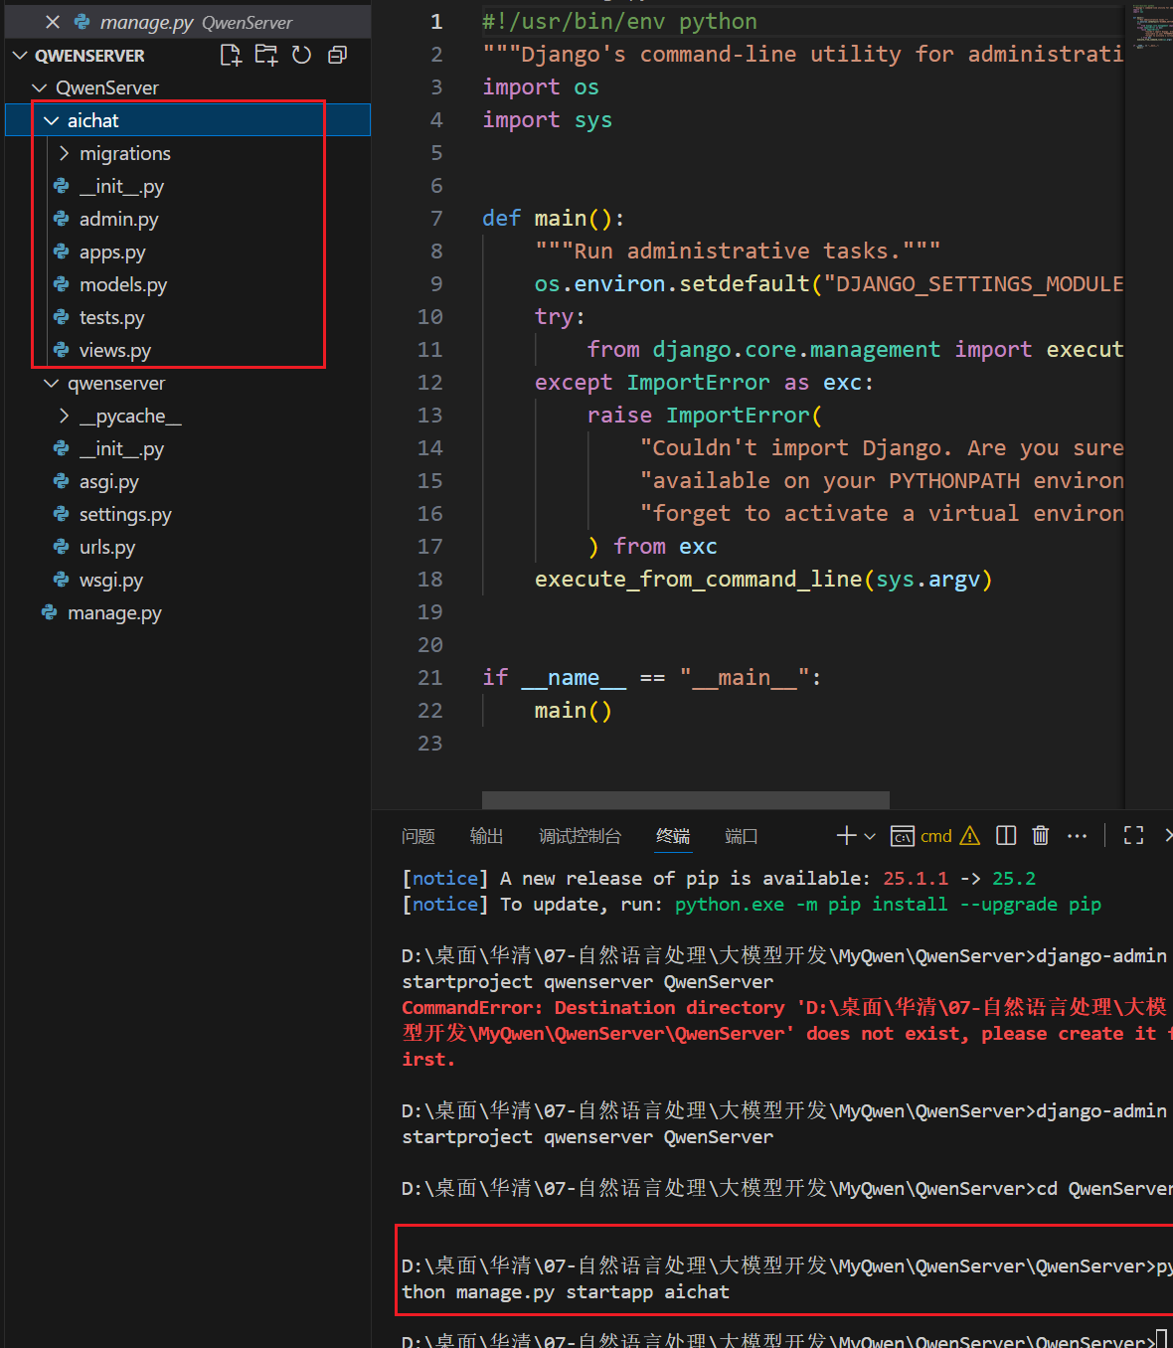The image size is (1173, 1348).
Task: Split the terminal panel
Action: point(1006,836)
